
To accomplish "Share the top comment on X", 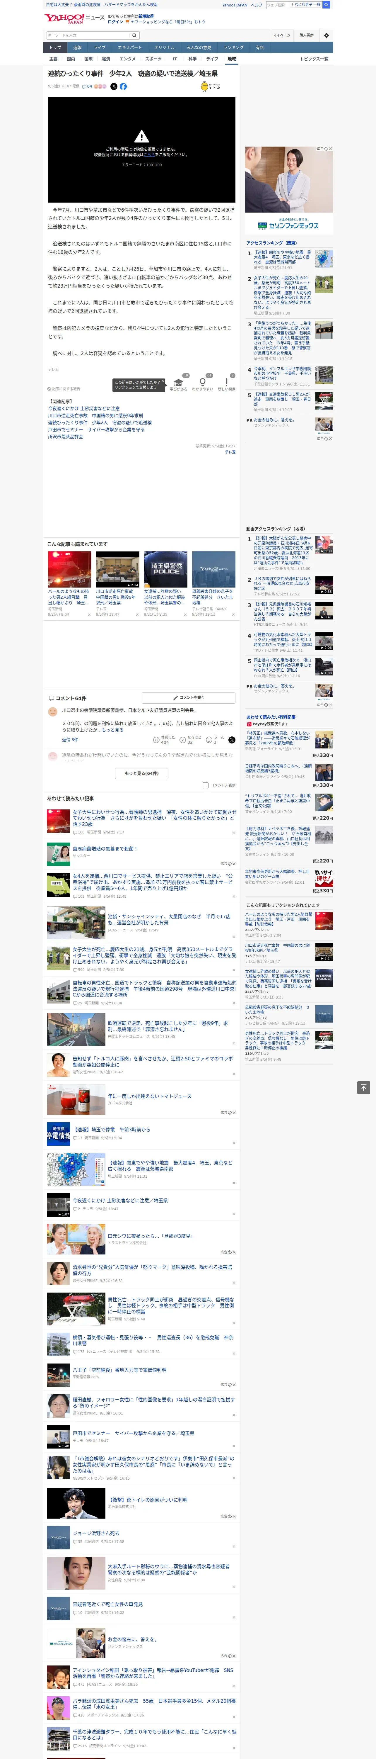I will 232,740.
